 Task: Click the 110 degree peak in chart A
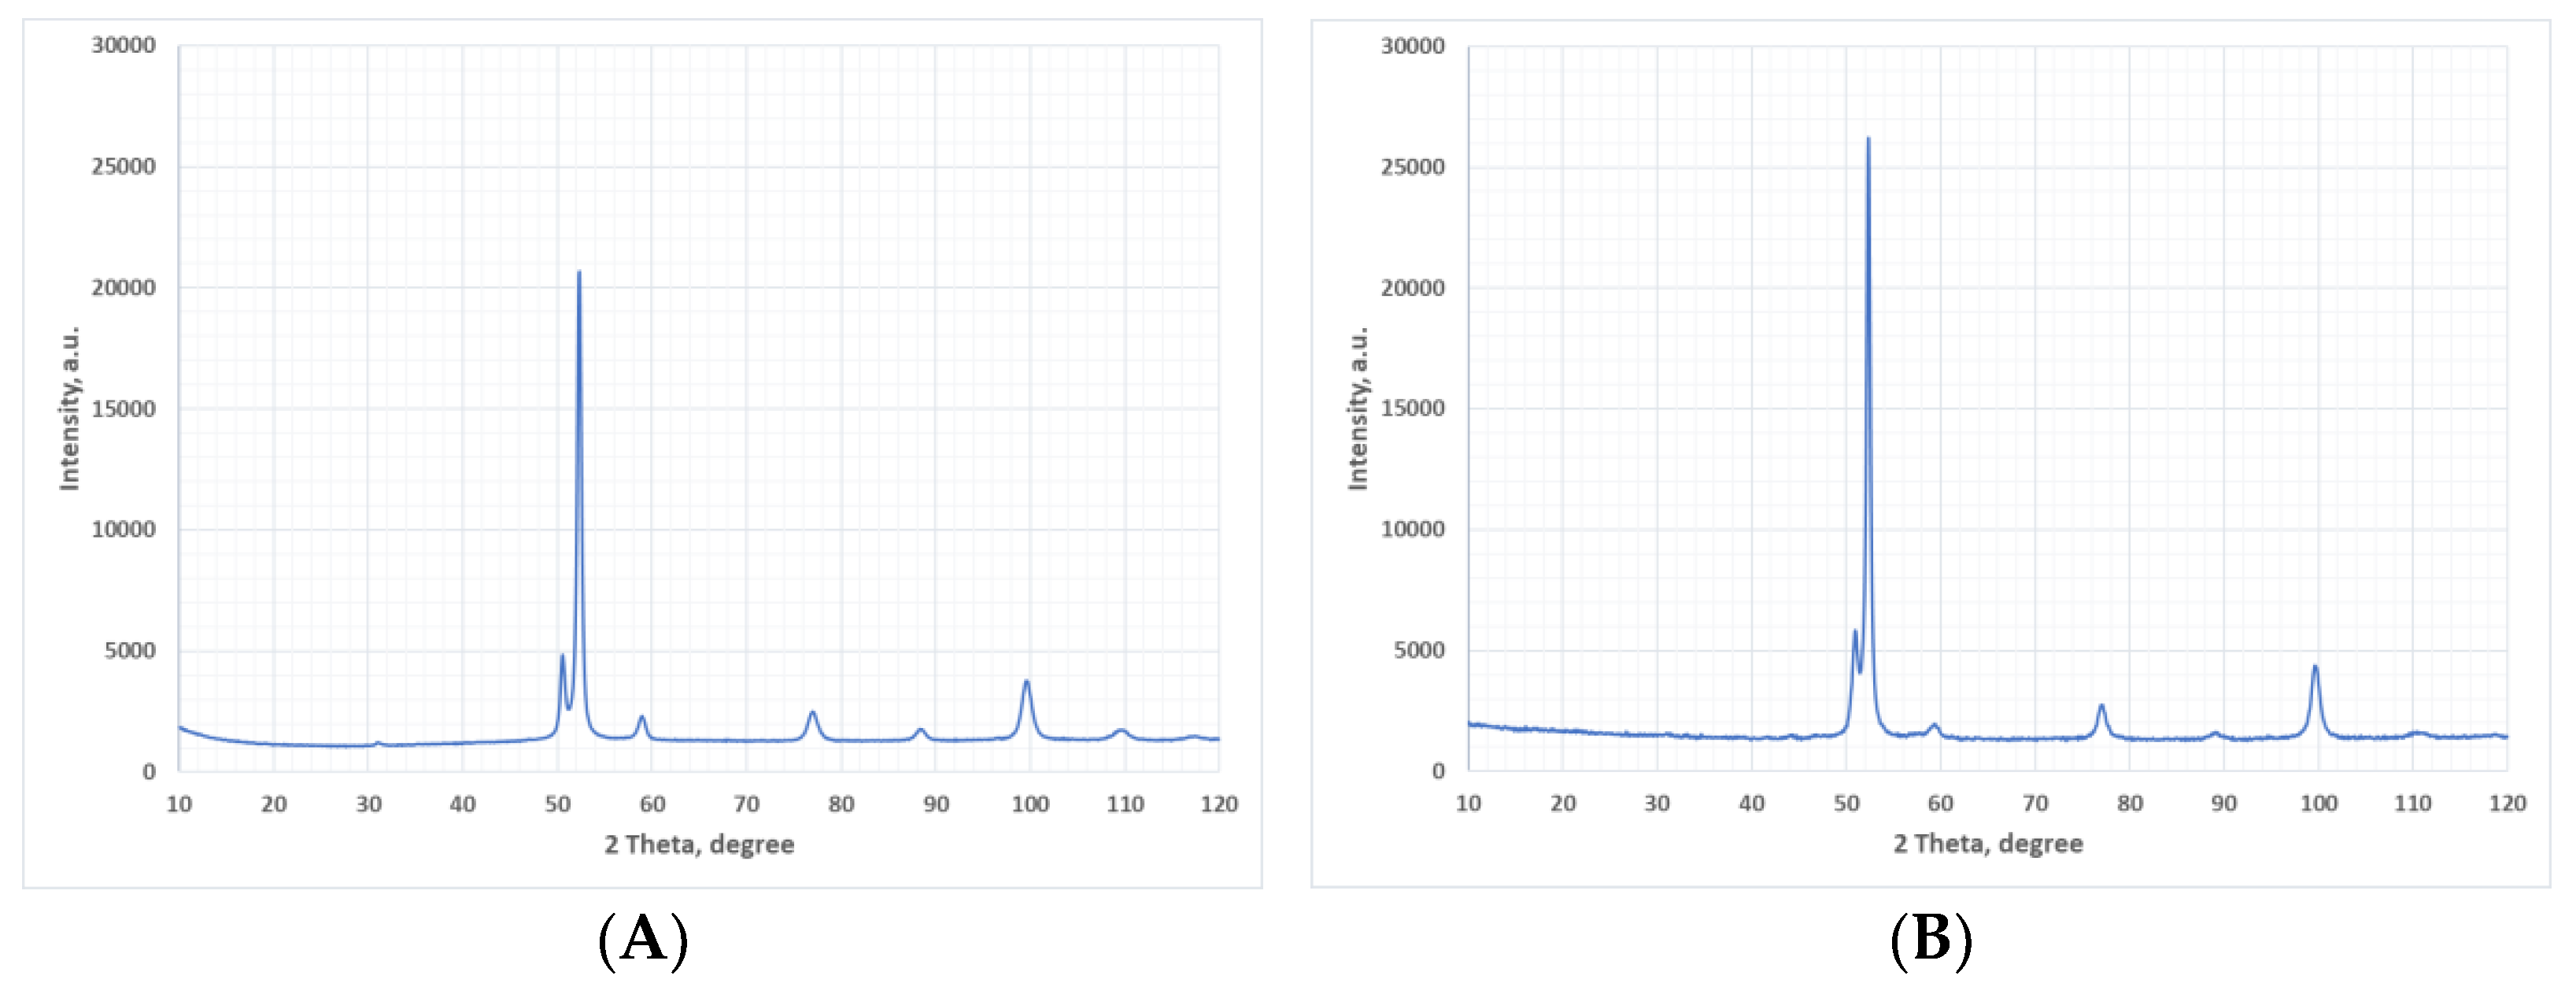pyautogui.click(x=1121, y=731)
